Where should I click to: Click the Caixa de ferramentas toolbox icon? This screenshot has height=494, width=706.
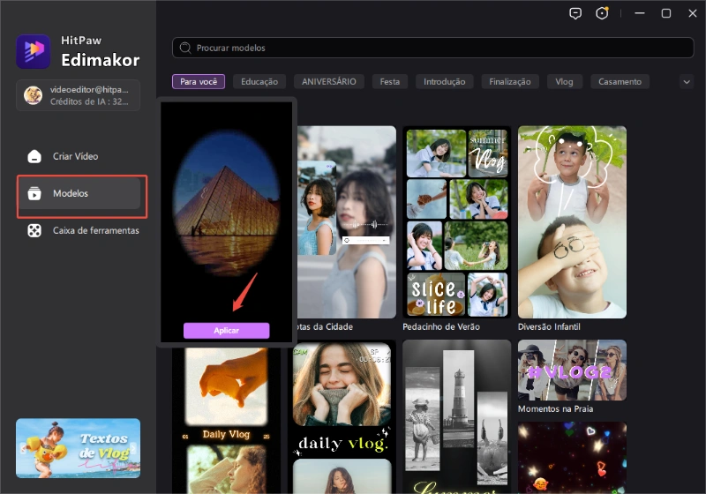pyautogui.click(x=34, y=230)
